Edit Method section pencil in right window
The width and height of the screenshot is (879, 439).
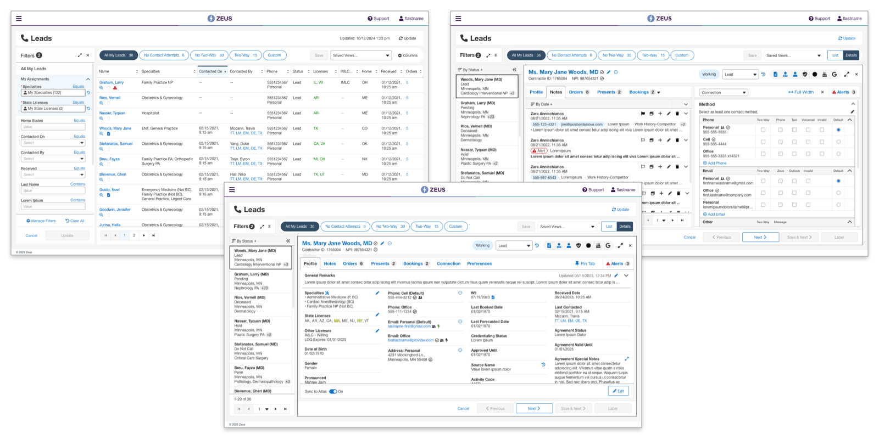[853, 112]
